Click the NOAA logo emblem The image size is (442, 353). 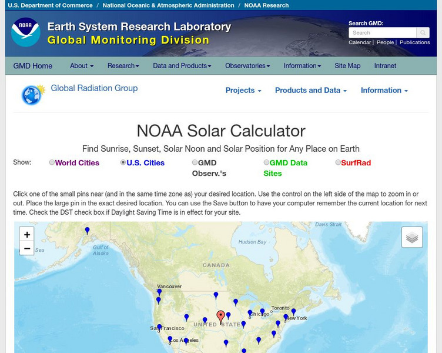pyautogui.click(x=25, y=32)
